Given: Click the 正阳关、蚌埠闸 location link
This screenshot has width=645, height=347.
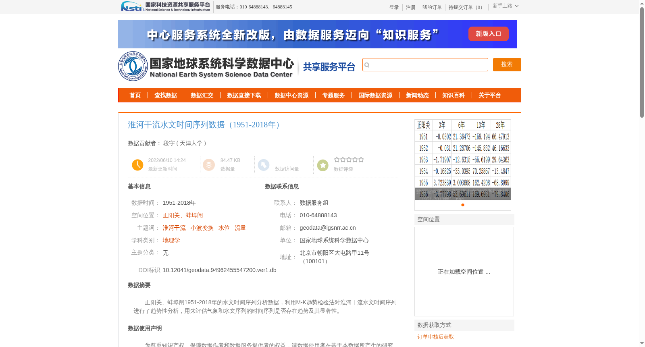Looking at the screenshot, I should tap(183, 216).
